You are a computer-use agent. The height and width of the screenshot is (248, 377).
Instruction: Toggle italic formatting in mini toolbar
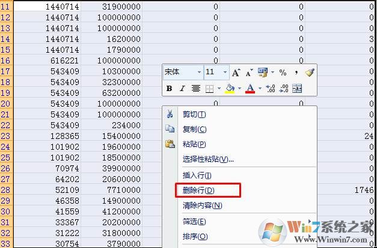coord(183,89)
